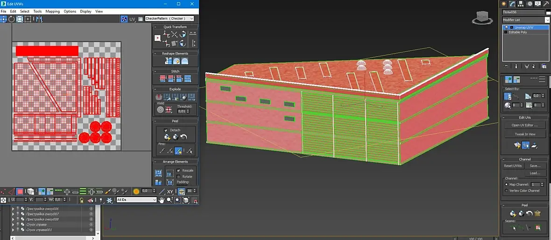
Task: Open the Mapping menu
Action: [52, 11]
